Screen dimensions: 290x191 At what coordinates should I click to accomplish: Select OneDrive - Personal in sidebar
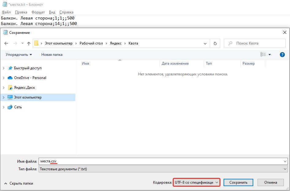[x=30, y=78]
